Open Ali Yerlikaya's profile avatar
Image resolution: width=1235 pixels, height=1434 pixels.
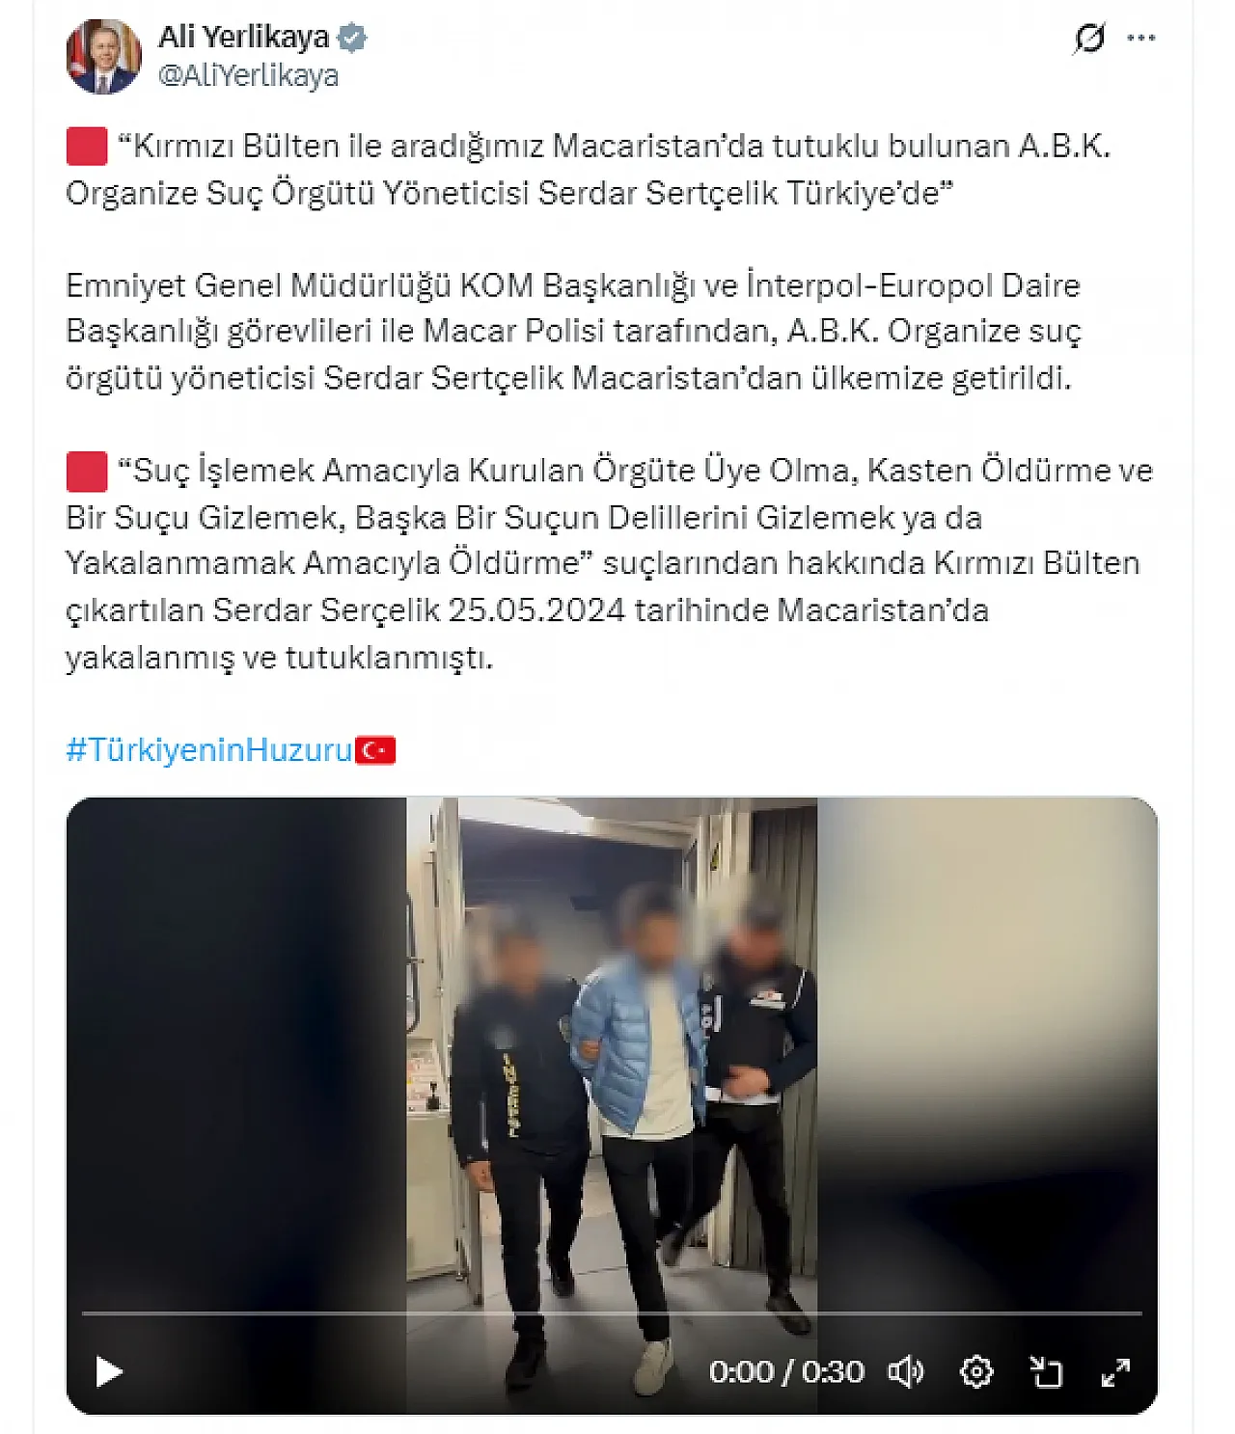[x=103, y=56]
